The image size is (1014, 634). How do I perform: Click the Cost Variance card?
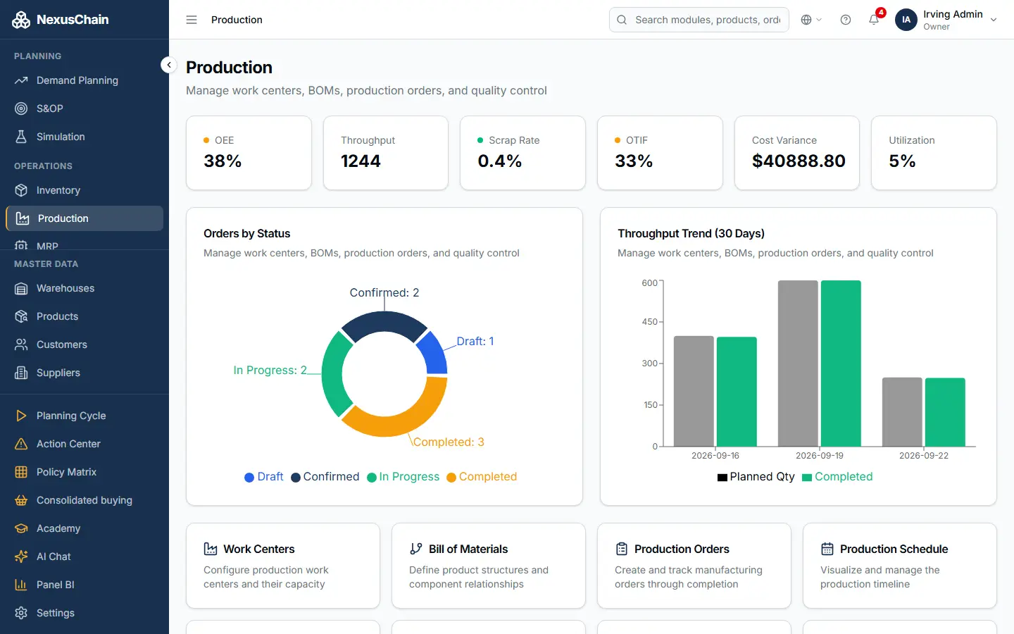click(x=797, y=153)
